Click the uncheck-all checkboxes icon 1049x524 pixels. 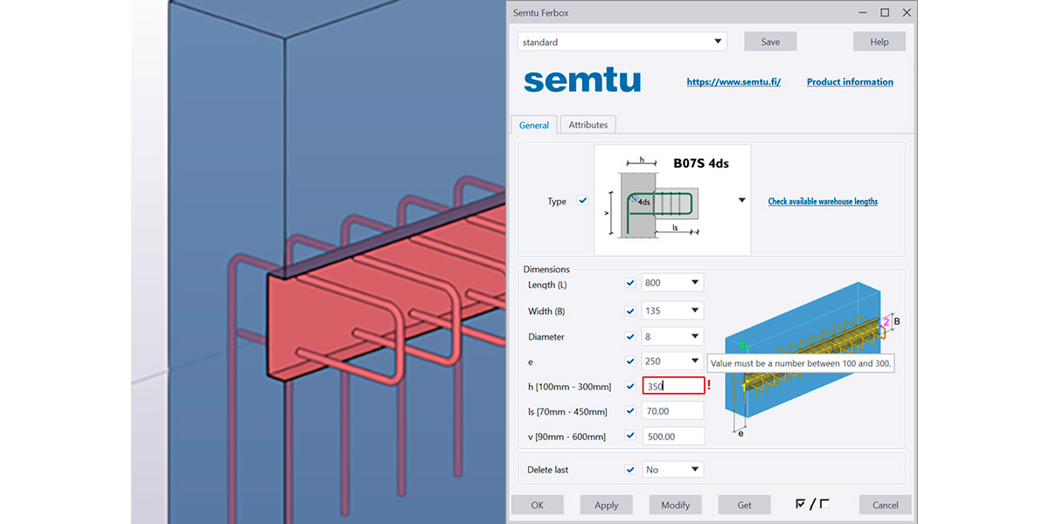824,504
